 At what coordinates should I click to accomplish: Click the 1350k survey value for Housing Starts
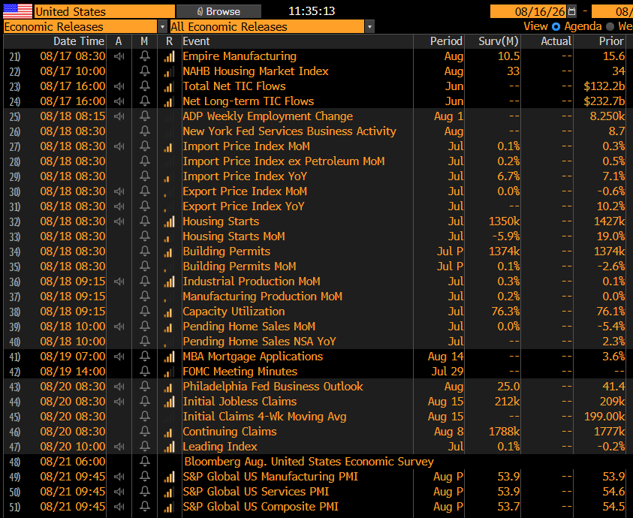[504, 221]
